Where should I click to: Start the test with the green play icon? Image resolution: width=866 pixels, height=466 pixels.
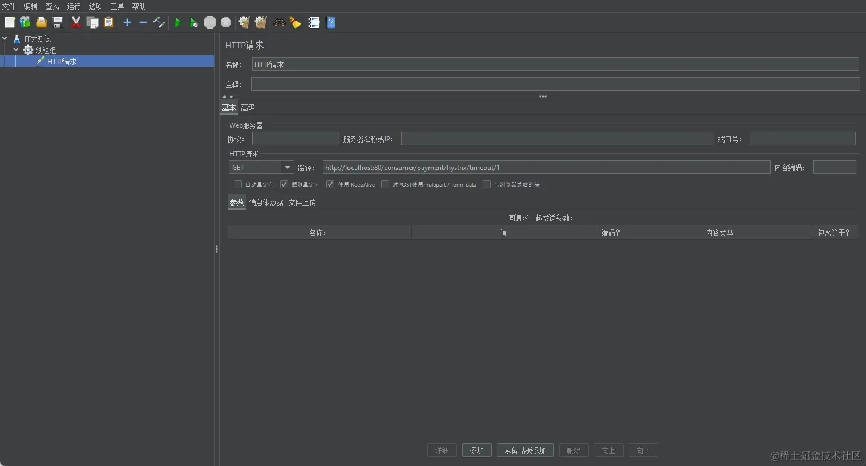pyautogui.click(x=178, y=22)
